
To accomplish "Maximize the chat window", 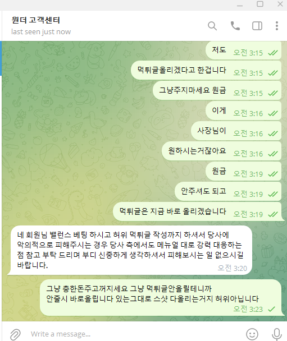I will pos(260,4).
